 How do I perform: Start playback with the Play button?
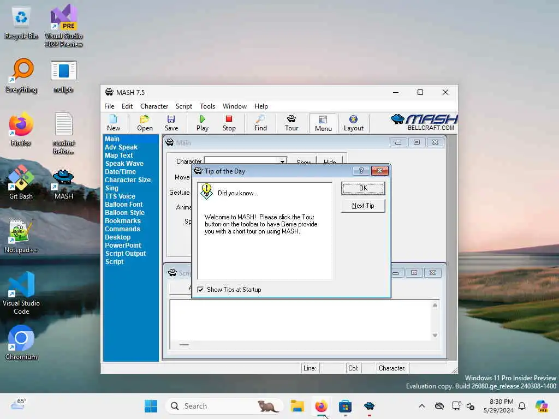click(x=202, y=123)
